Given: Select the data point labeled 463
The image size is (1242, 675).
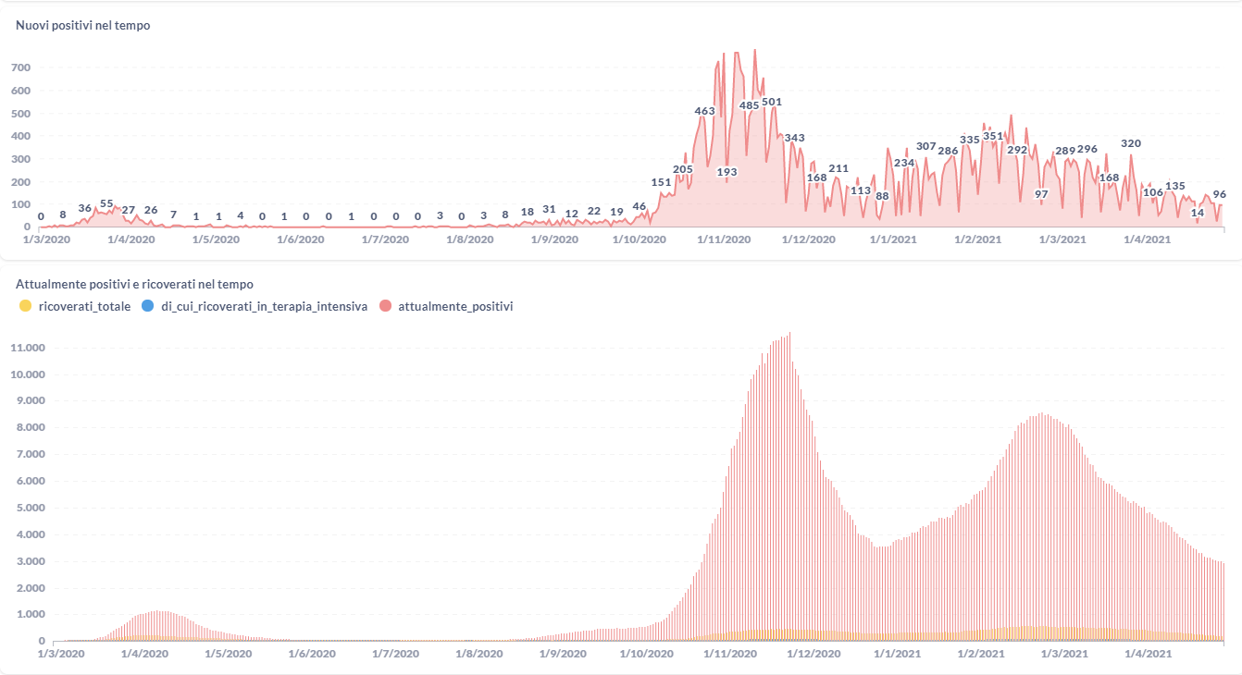Looking at the screenshot, I should point(705,111).
